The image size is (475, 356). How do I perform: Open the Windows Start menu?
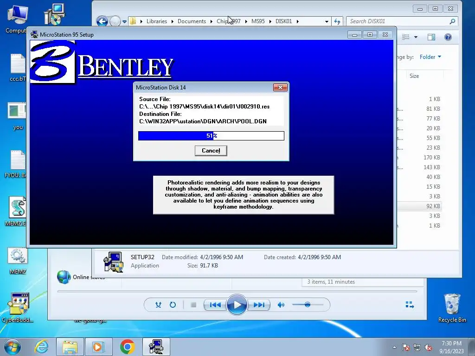click(x=13, y=347)
